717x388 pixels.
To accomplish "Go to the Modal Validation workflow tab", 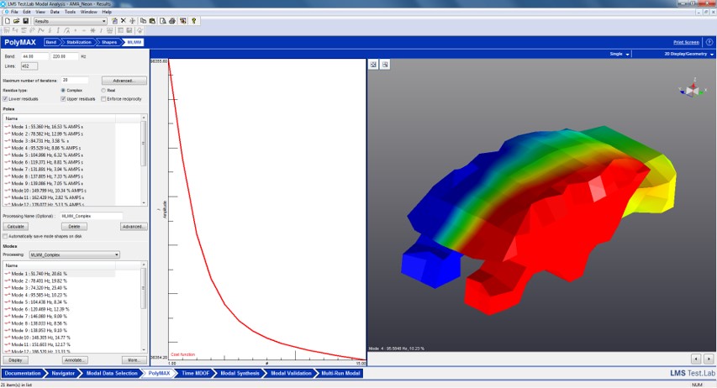I will (x=291, y=374).
